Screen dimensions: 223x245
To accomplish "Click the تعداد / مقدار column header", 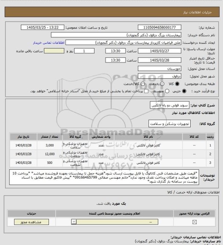I will tap(49, 137).
